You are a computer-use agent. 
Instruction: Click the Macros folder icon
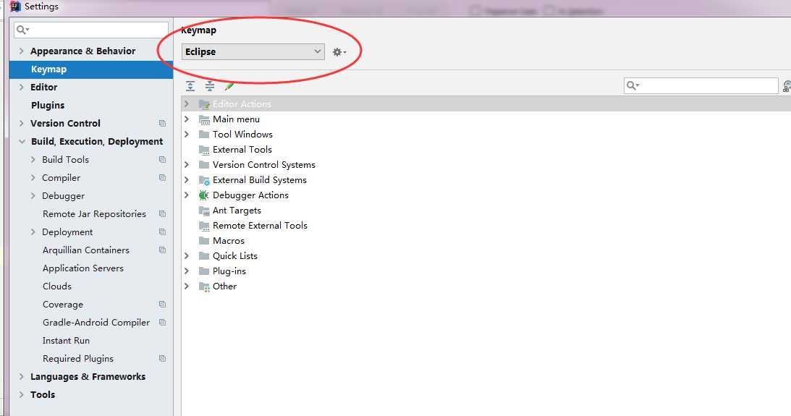204,240
